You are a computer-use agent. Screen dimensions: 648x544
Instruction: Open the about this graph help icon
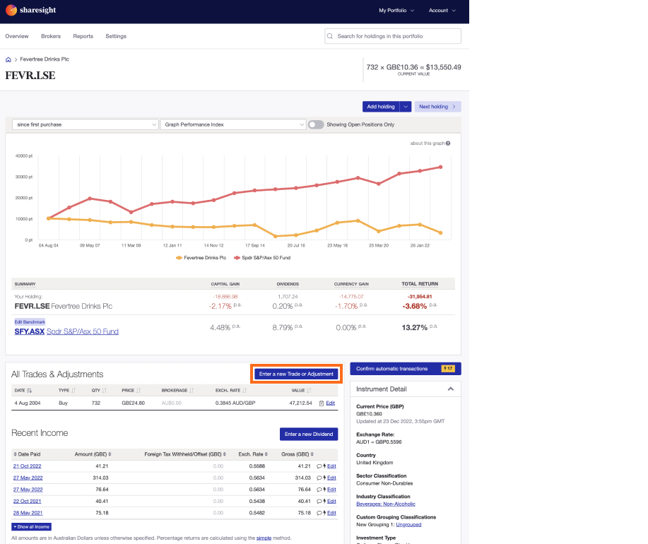pos(448,143)
